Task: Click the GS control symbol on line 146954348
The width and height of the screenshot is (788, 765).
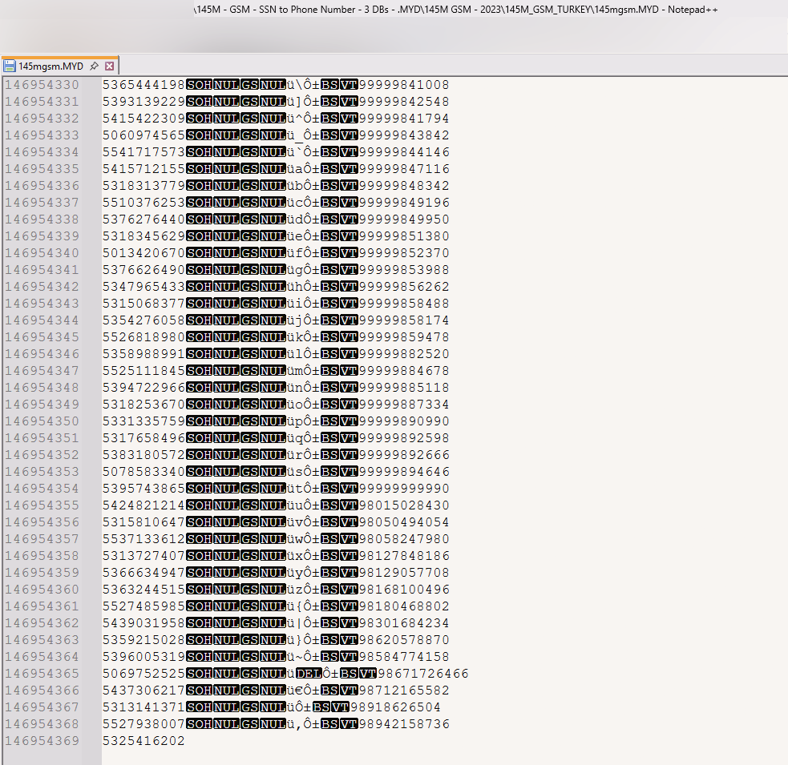Action: [x=249, y=388]
